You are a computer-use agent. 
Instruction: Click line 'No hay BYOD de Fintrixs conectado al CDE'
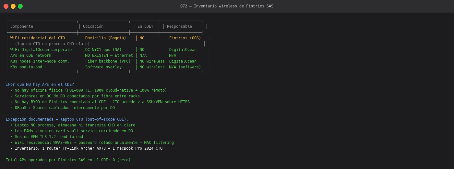pyautogui.click(x=100, y=102)
